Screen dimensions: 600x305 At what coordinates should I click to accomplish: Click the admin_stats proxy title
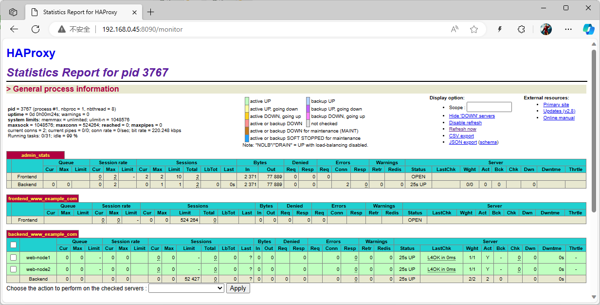(36, 155)
